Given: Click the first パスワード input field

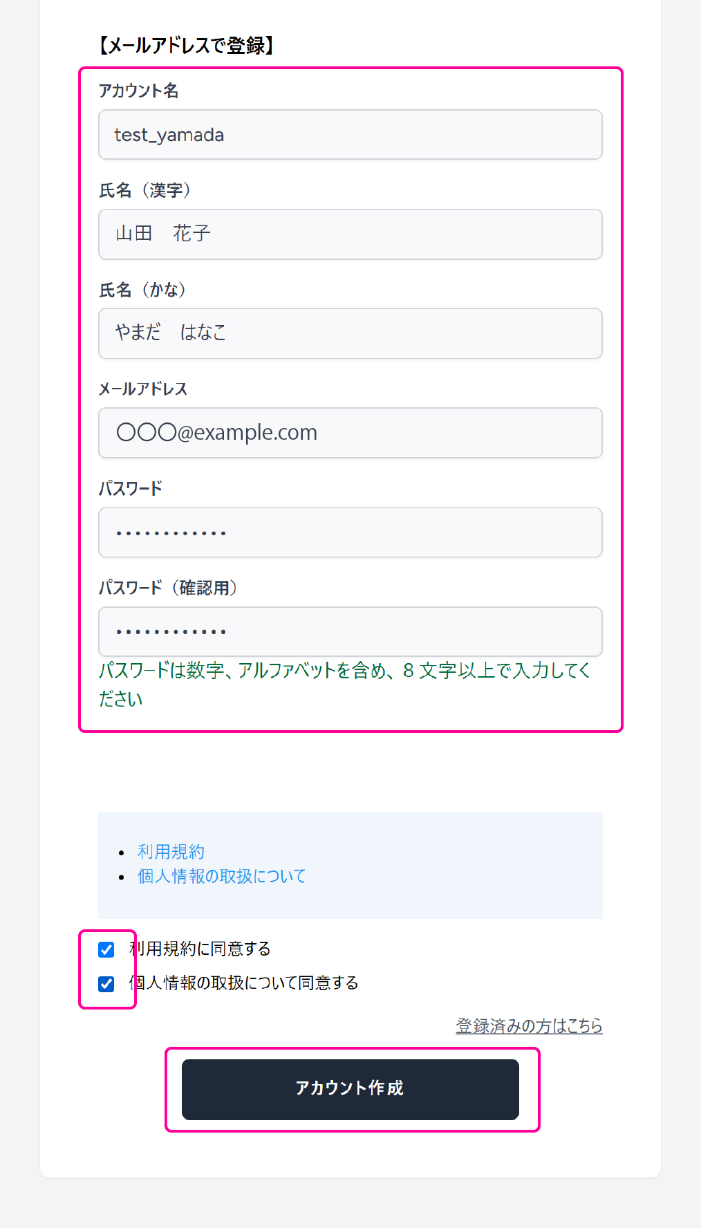Looking at the screenshot, I should tap(350, 532).
